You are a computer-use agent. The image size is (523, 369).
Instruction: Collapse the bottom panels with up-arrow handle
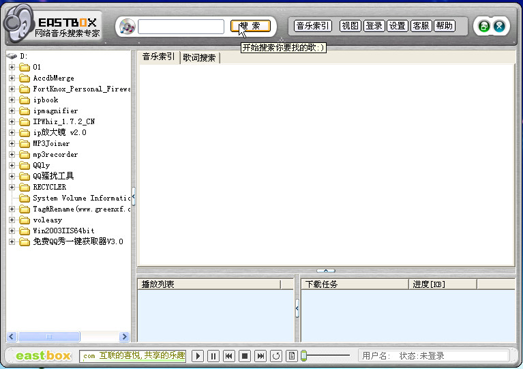(x=326, y=271)
